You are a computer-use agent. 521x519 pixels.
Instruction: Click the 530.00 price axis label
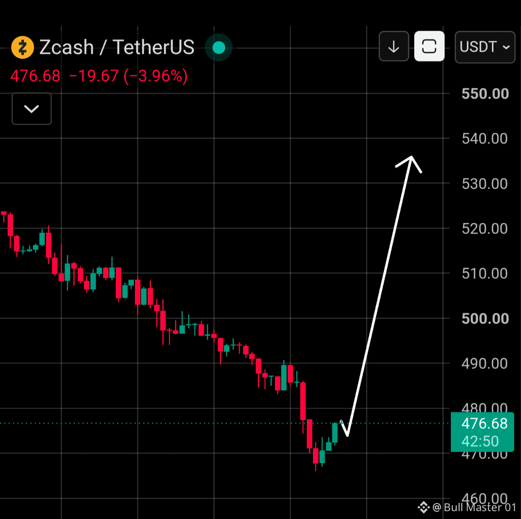pos(485,184)
